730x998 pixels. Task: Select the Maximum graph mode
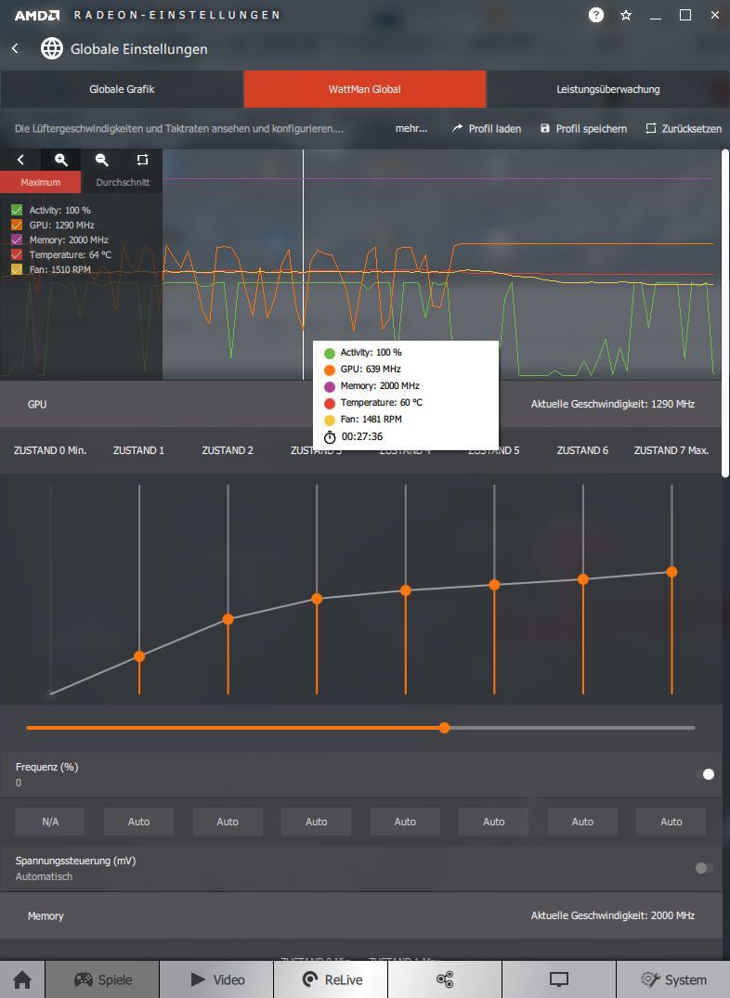[40, 182]
